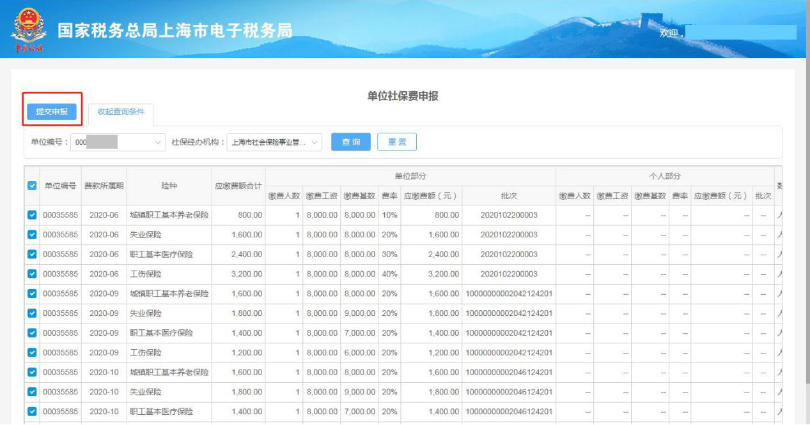The width and height of the screenshot is (810, 425).
Task: Select the 800.00 total amount cell
Action: 238,215
